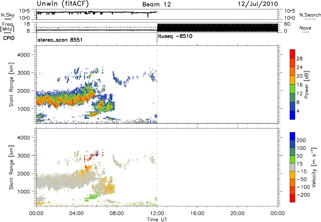
Task: Click '1000' tick on velocity panel
Action: tap(24, 192)
